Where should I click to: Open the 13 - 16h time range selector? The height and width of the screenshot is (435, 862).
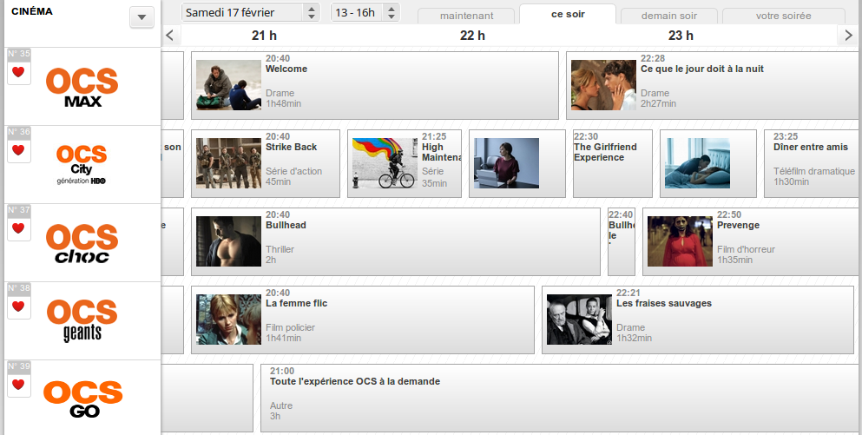pos(365,12)
